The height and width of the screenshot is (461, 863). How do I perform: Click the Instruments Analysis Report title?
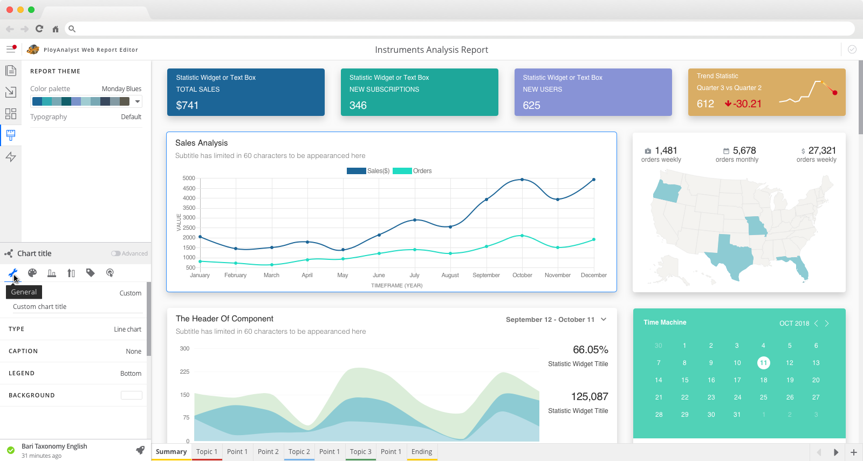pyautogui.click(x=432, y=50)
